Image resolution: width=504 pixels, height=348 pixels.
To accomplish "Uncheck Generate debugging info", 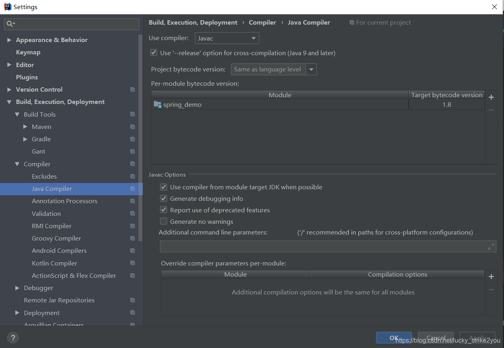I will click(x=163, y=198).
